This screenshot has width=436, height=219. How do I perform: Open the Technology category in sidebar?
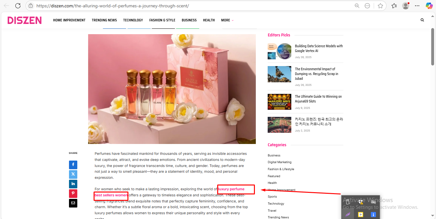(x=276, y=204)
